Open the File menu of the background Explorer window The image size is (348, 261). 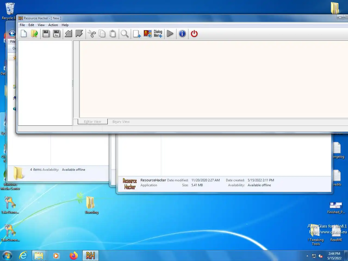[x=13, y=42]
